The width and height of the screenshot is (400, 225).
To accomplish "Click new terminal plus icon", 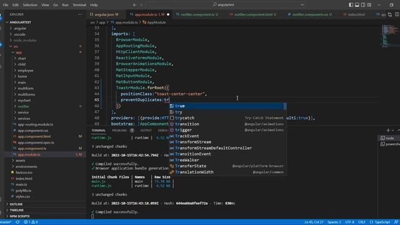I will point(388,131).
